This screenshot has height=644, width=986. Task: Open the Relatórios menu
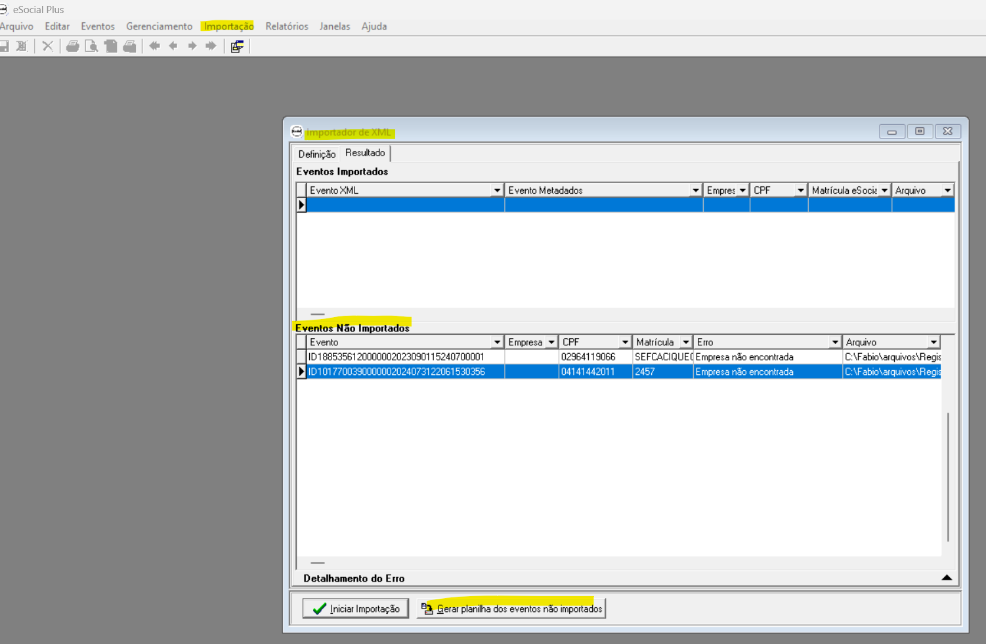tap(286, 26)
